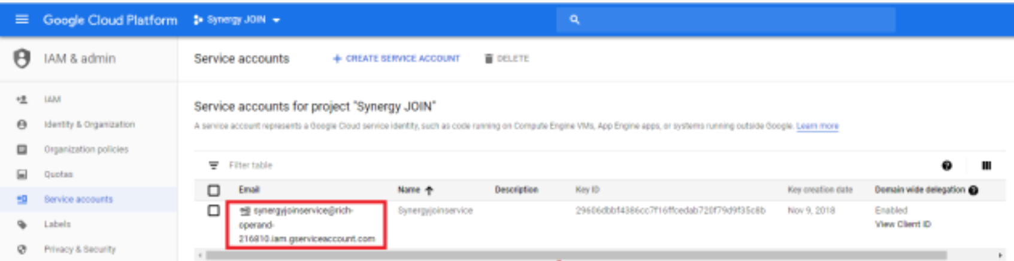Focus the top search input field
The height and width of the screenshot is (261, 1014).
(x=726, y=20)
